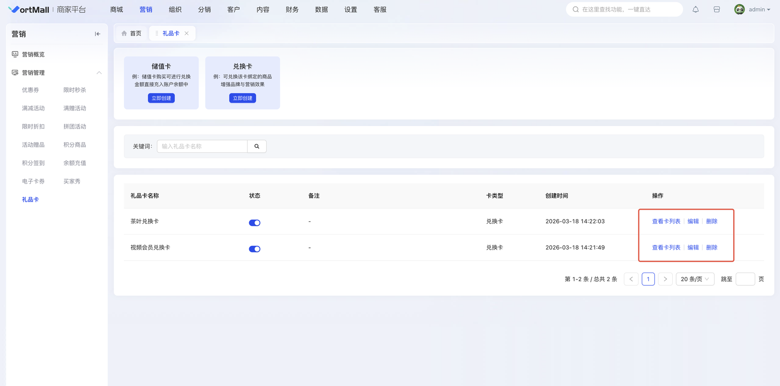Click the home icon 首页 tab
Image resolution: width=780 pixels, height=386 pixels.
[131, 34]
